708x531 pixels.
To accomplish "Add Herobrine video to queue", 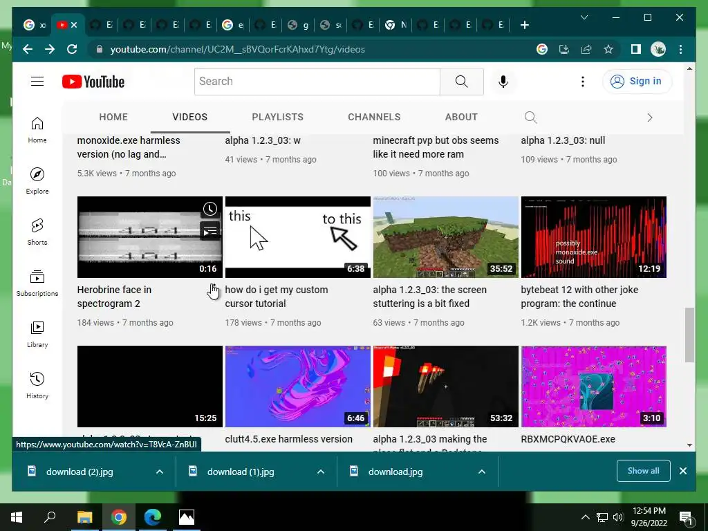I will 210,232.
